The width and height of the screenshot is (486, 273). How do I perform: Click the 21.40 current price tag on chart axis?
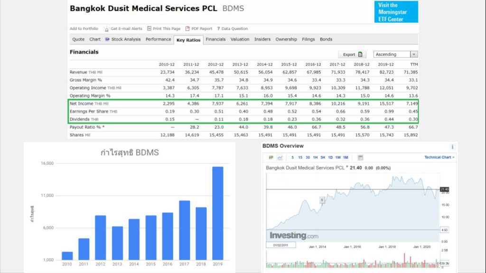[444, 189]
